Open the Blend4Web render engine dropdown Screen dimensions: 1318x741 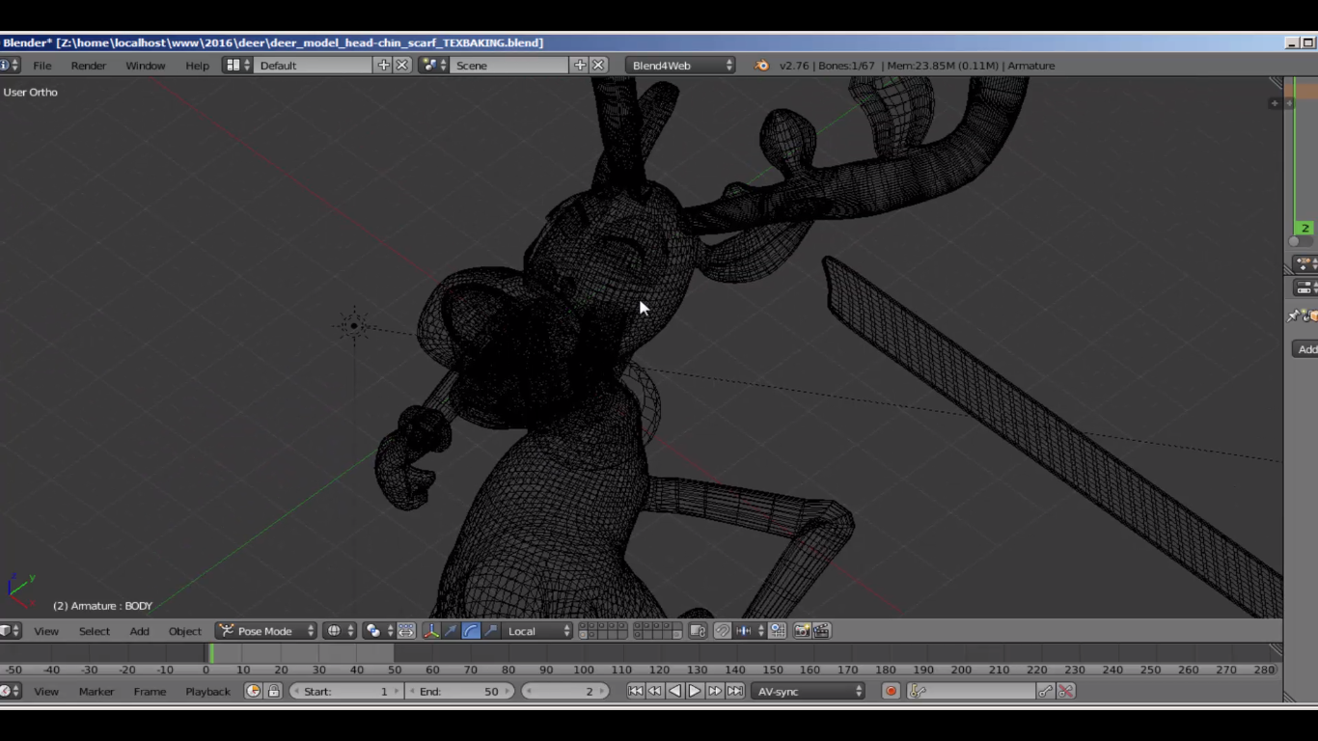click(680, 66)
